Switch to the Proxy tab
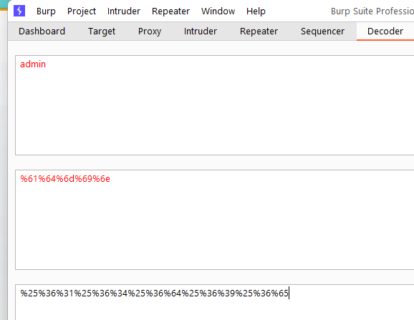 (150, 31)
